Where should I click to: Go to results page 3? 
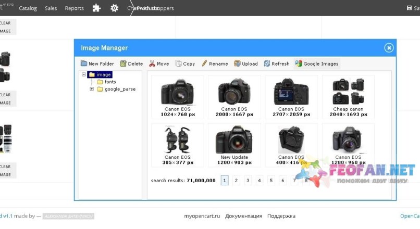pos(248,180)
